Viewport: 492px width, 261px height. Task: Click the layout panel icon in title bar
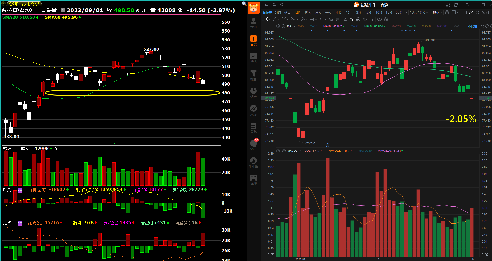point(266,5)
